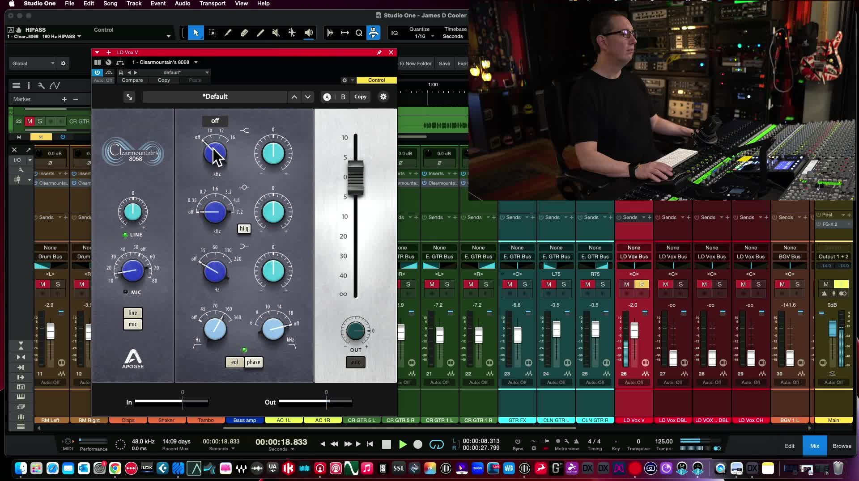Open the Audio menu
This screenshot has width=859, height=481.
[x=182, y=4]
